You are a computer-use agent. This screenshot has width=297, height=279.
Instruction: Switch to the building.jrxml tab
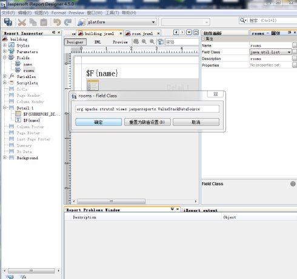tap(99, 34)
